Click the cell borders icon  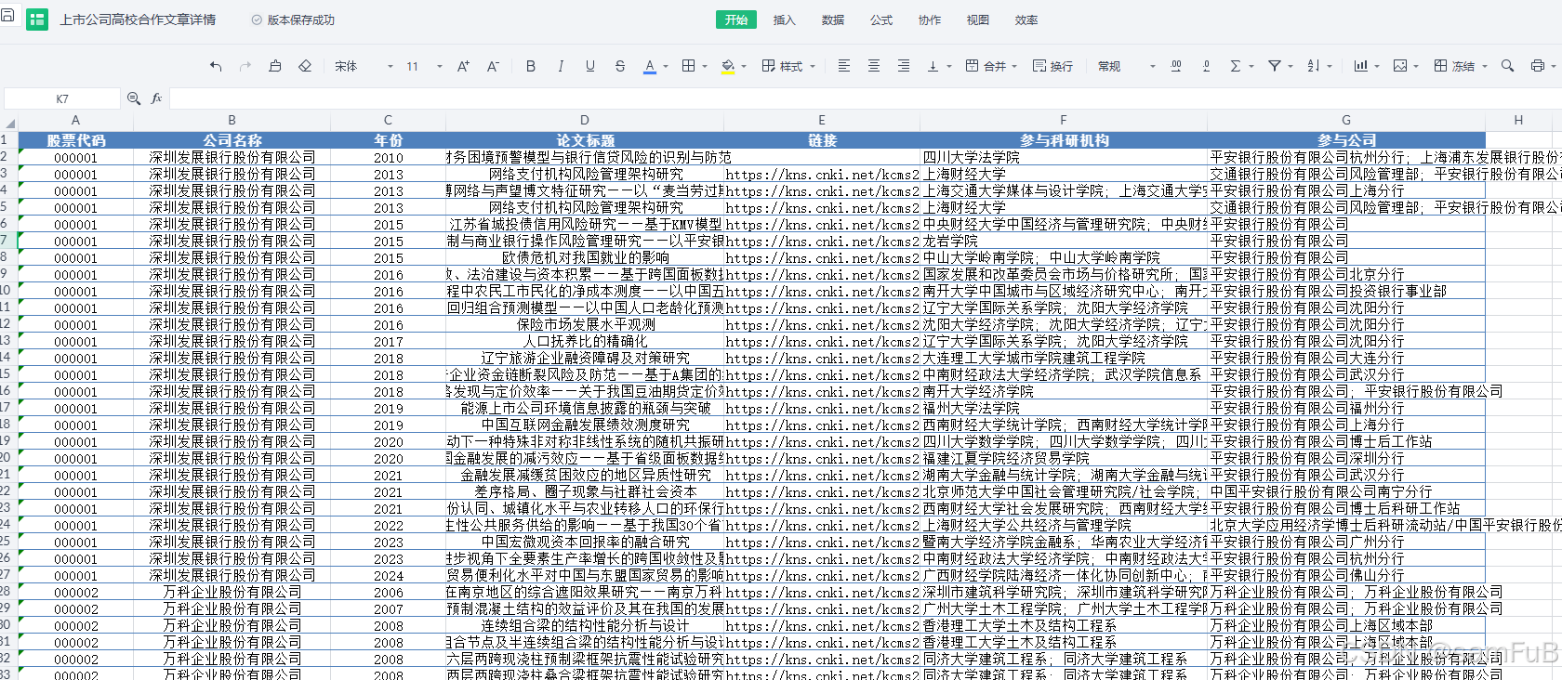tap(689, 66)
